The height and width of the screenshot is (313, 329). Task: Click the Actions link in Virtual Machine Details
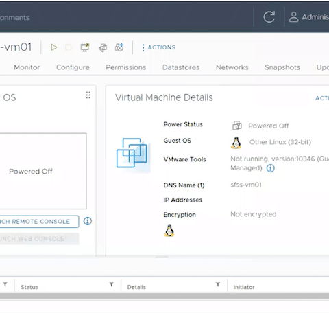point(322,98)
